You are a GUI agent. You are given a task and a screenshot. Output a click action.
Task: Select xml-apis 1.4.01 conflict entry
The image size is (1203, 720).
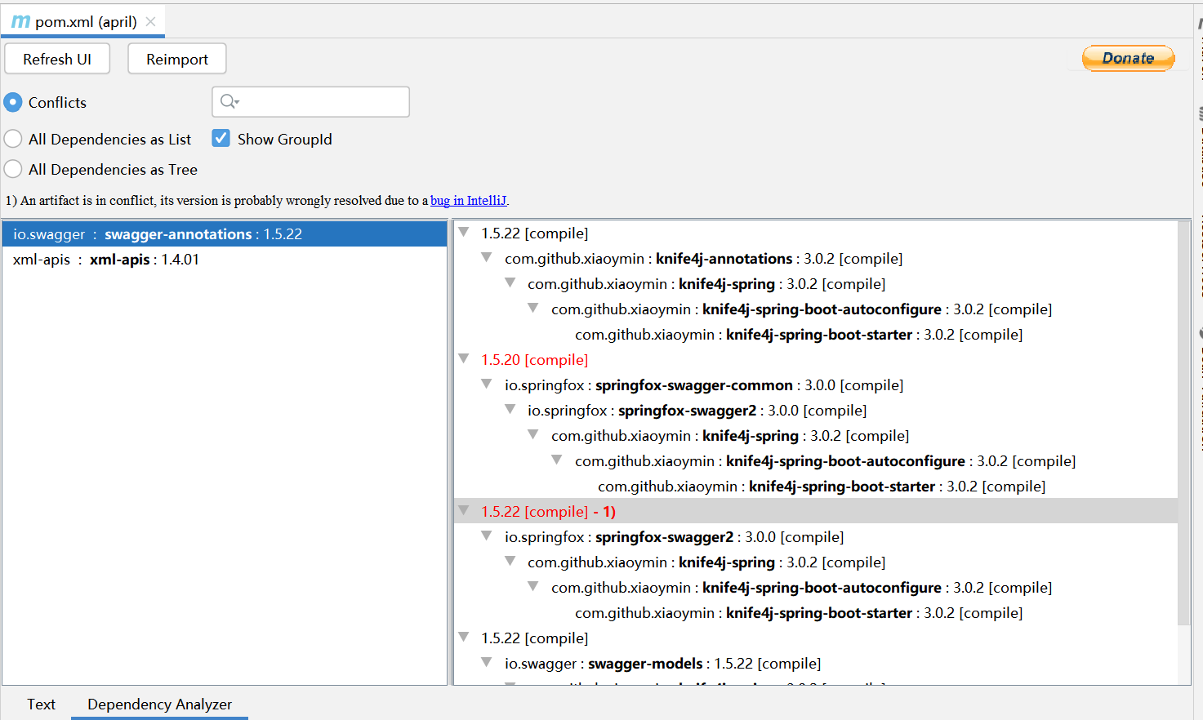(x=225, y=260)
